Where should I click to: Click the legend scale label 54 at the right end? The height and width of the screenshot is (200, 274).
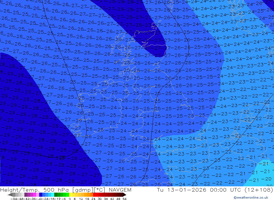tap(124, 199)
